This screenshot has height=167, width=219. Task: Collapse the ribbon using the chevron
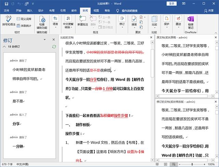pyautogui.click(x=216, y=33)
